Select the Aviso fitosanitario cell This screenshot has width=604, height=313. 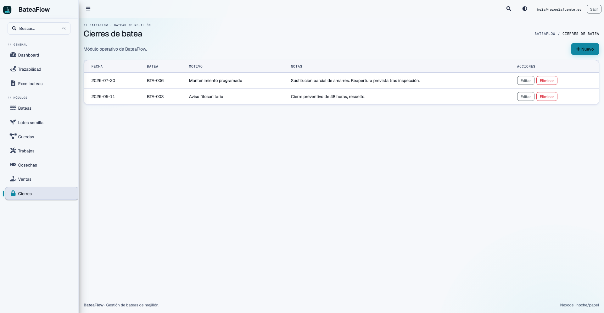[x=206, y=96]
